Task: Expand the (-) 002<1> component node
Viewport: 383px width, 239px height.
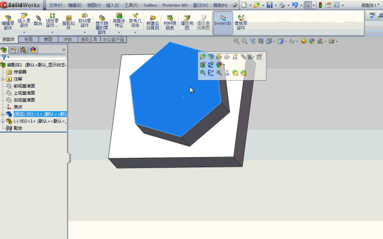Action: [2, 121]
